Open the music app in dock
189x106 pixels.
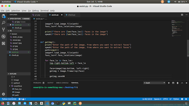(x=14, y=103)
